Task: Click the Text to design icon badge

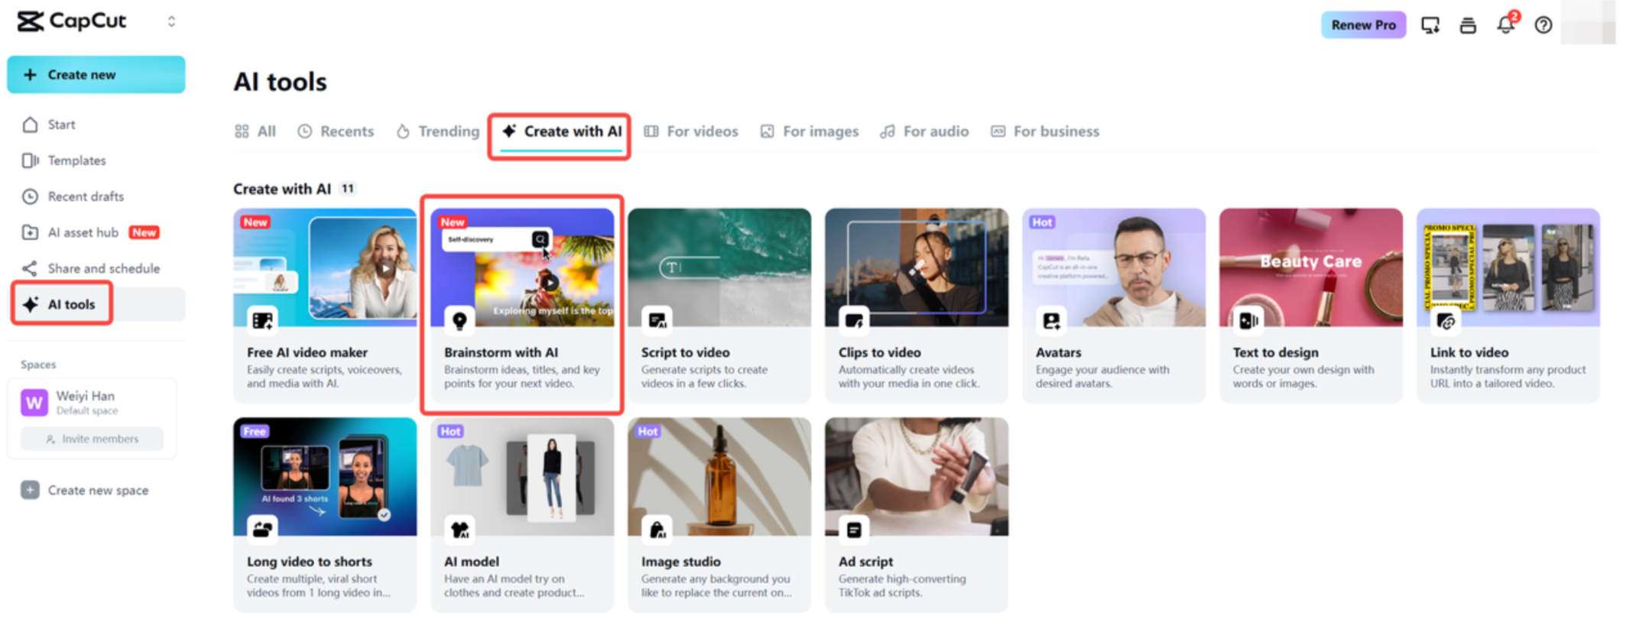Action: pyautogui.click(x=1248, y=320)
